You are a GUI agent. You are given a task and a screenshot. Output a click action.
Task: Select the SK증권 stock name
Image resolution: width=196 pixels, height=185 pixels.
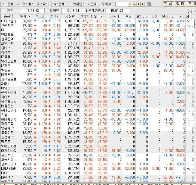[x=6, y=70]
